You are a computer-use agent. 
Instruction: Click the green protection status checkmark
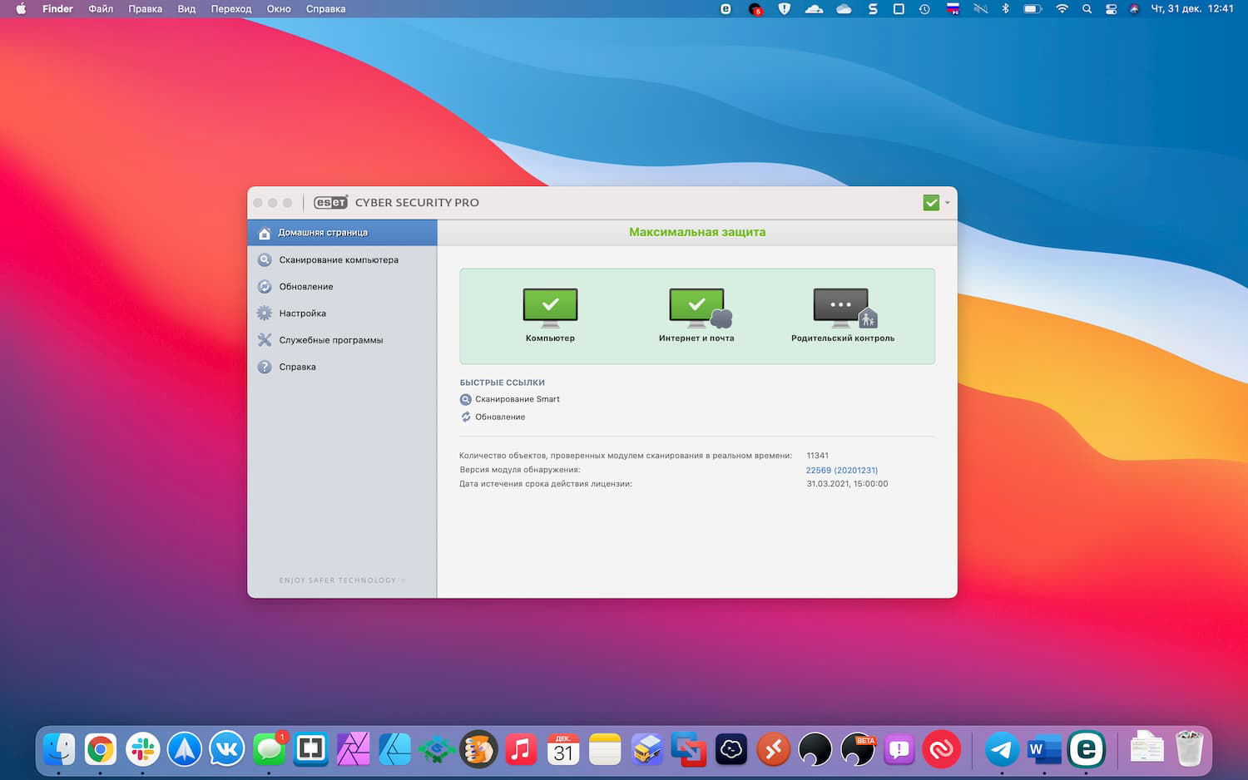pyautogui.click(x=931, y=203)
